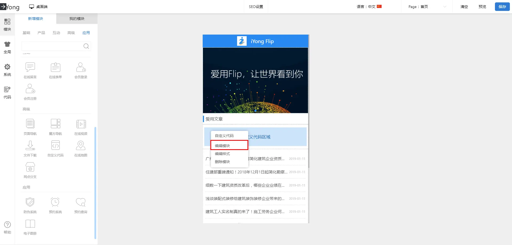The height and width of the screenshot is (245, 512).
Task: Select the 在线视频 video module
Action: coord(81,124)
